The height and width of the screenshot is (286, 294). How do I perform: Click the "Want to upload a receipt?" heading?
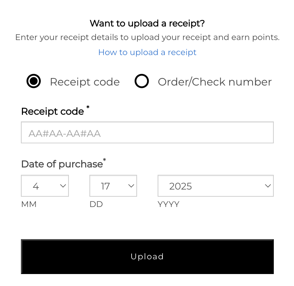click(147, 24)
